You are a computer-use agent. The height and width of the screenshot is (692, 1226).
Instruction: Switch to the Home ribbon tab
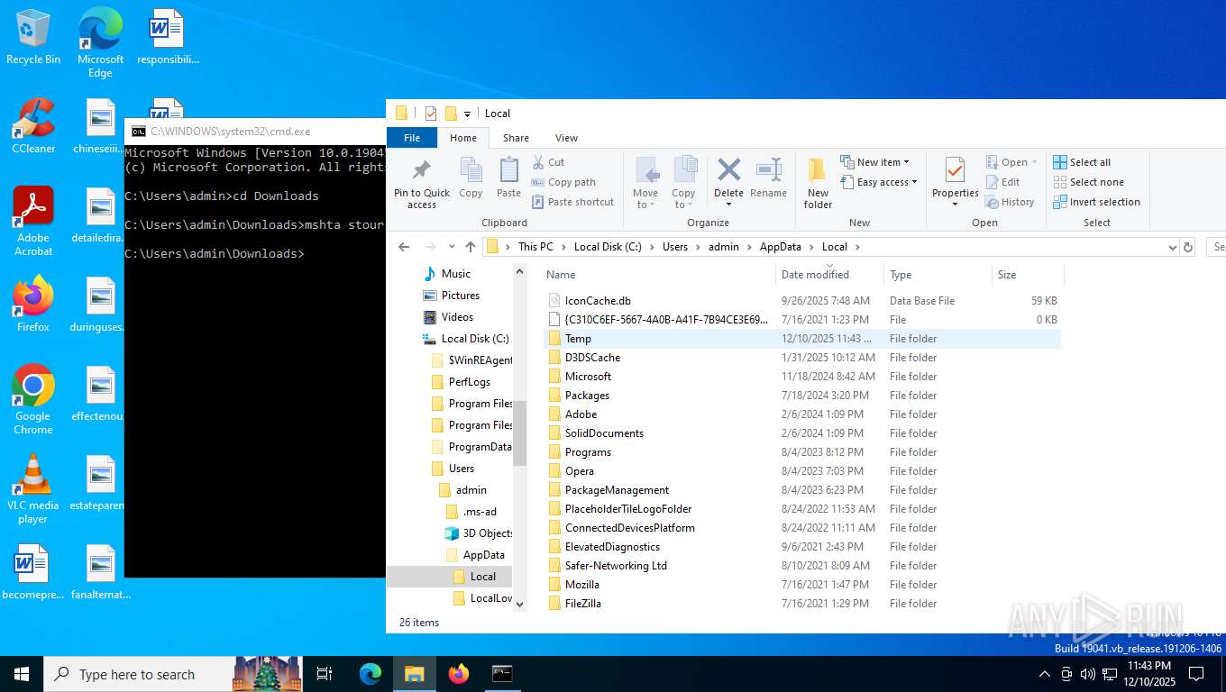click(x=463, y=138)
